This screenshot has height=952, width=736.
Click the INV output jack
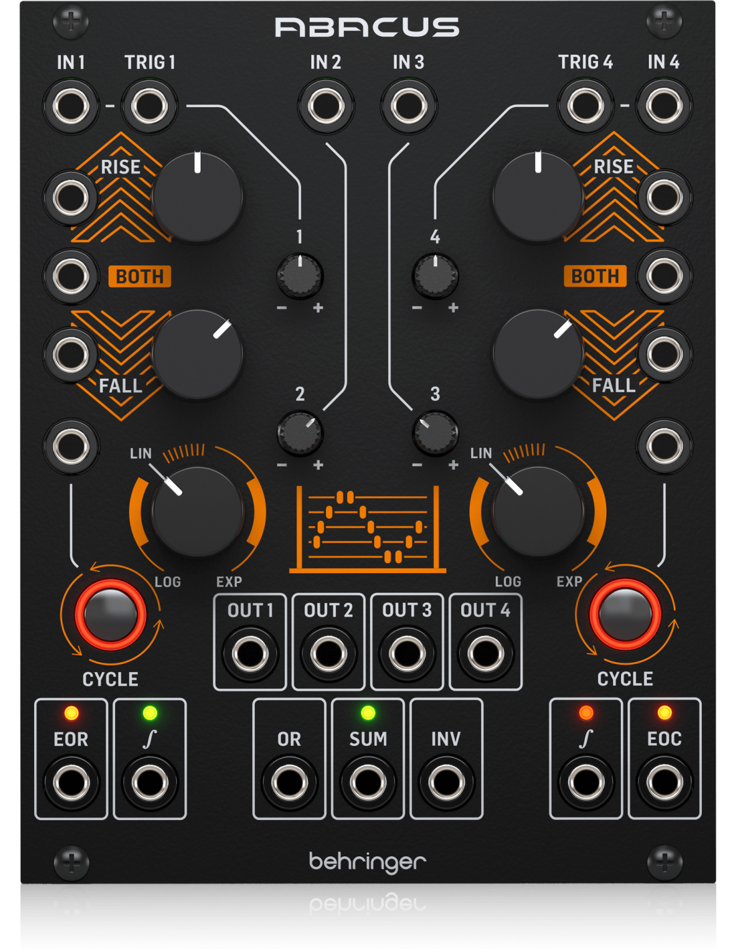446,782
